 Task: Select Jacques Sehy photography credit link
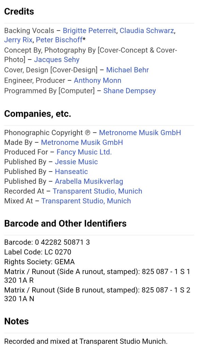pyautogui.click(x=57, y=59)
